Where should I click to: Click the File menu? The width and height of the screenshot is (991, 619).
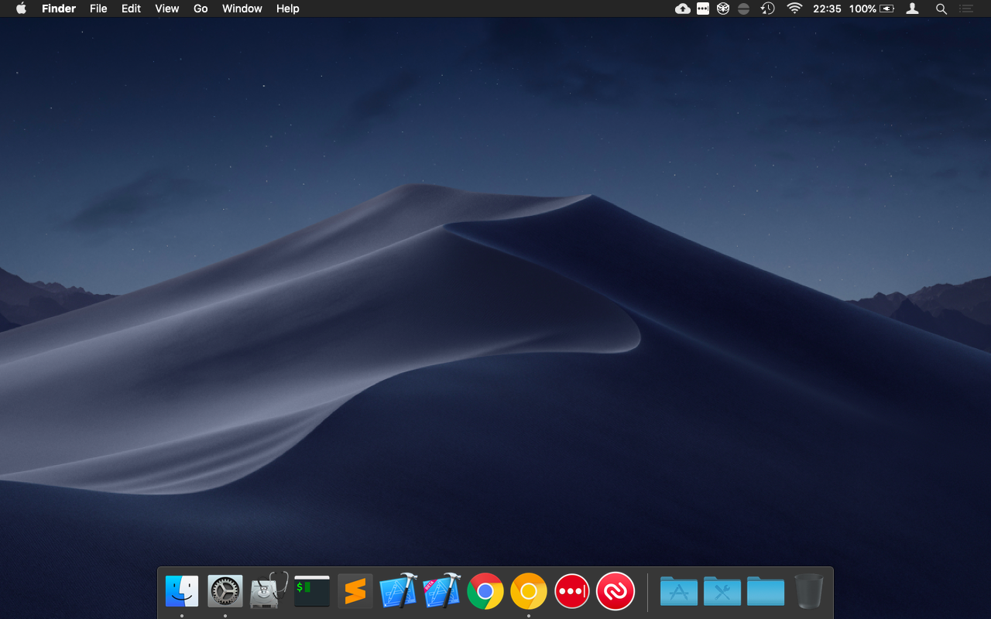coord(98,9)
